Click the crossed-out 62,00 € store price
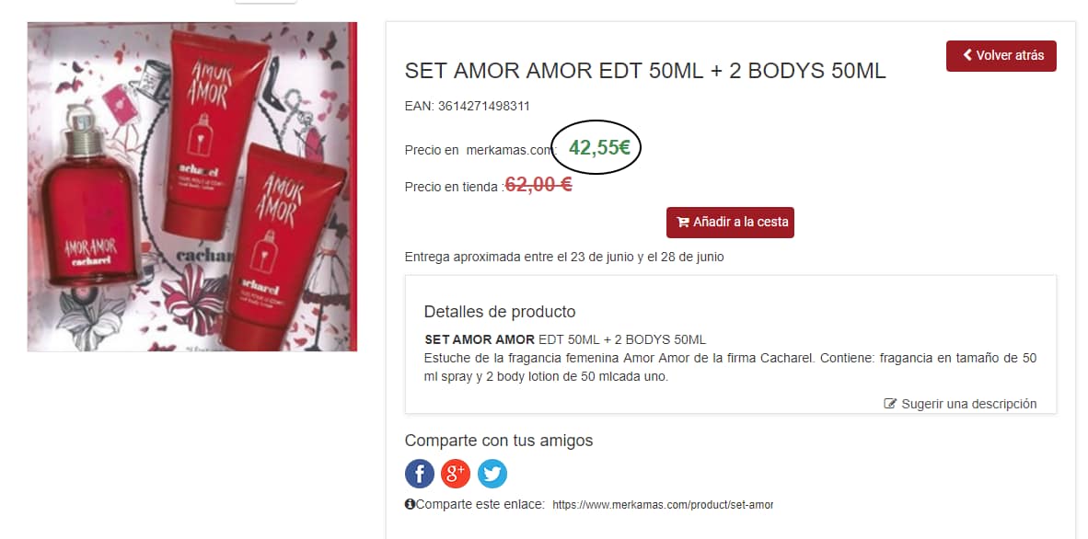 [x=538, y=185]
